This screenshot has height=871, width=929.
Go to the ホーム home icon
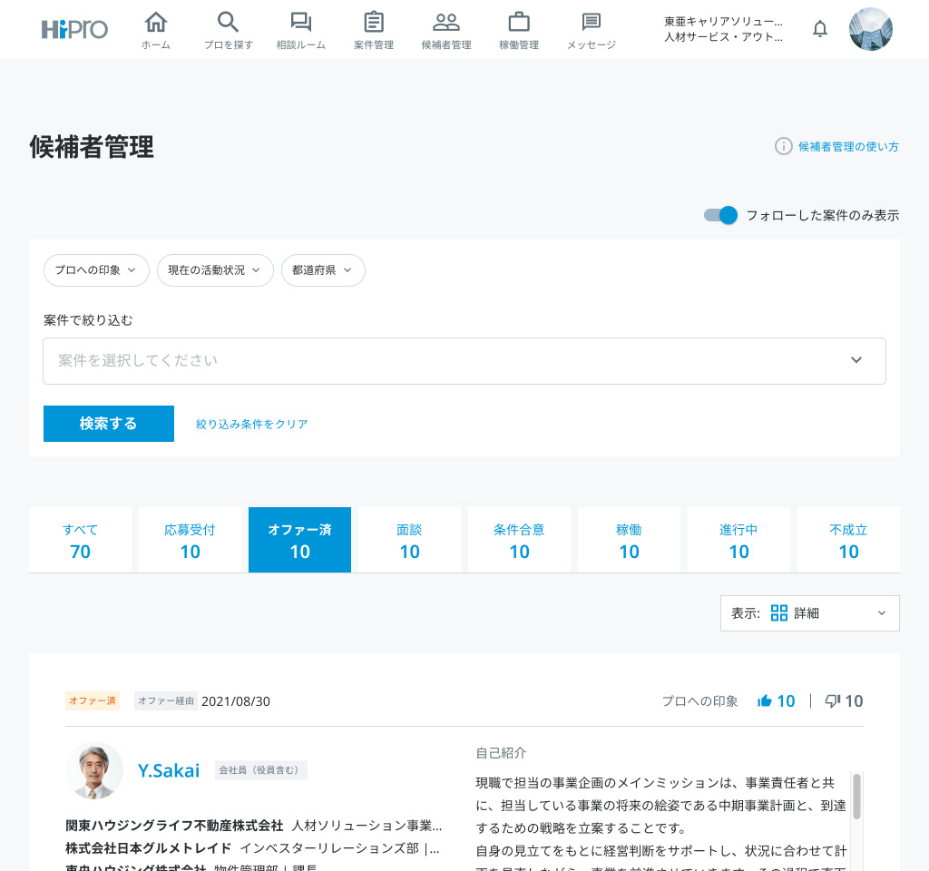click(x=156, y=23)
